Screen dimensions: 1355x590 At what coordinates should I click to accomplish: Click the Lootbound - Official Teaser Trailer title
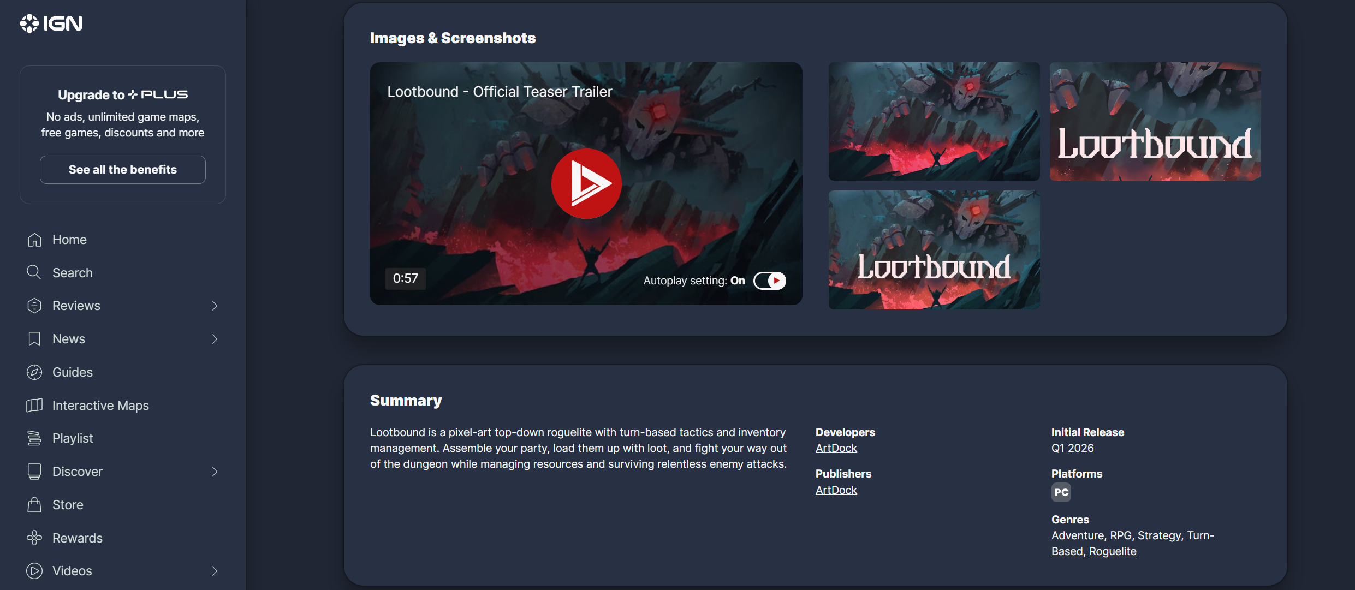coord(500,92)
